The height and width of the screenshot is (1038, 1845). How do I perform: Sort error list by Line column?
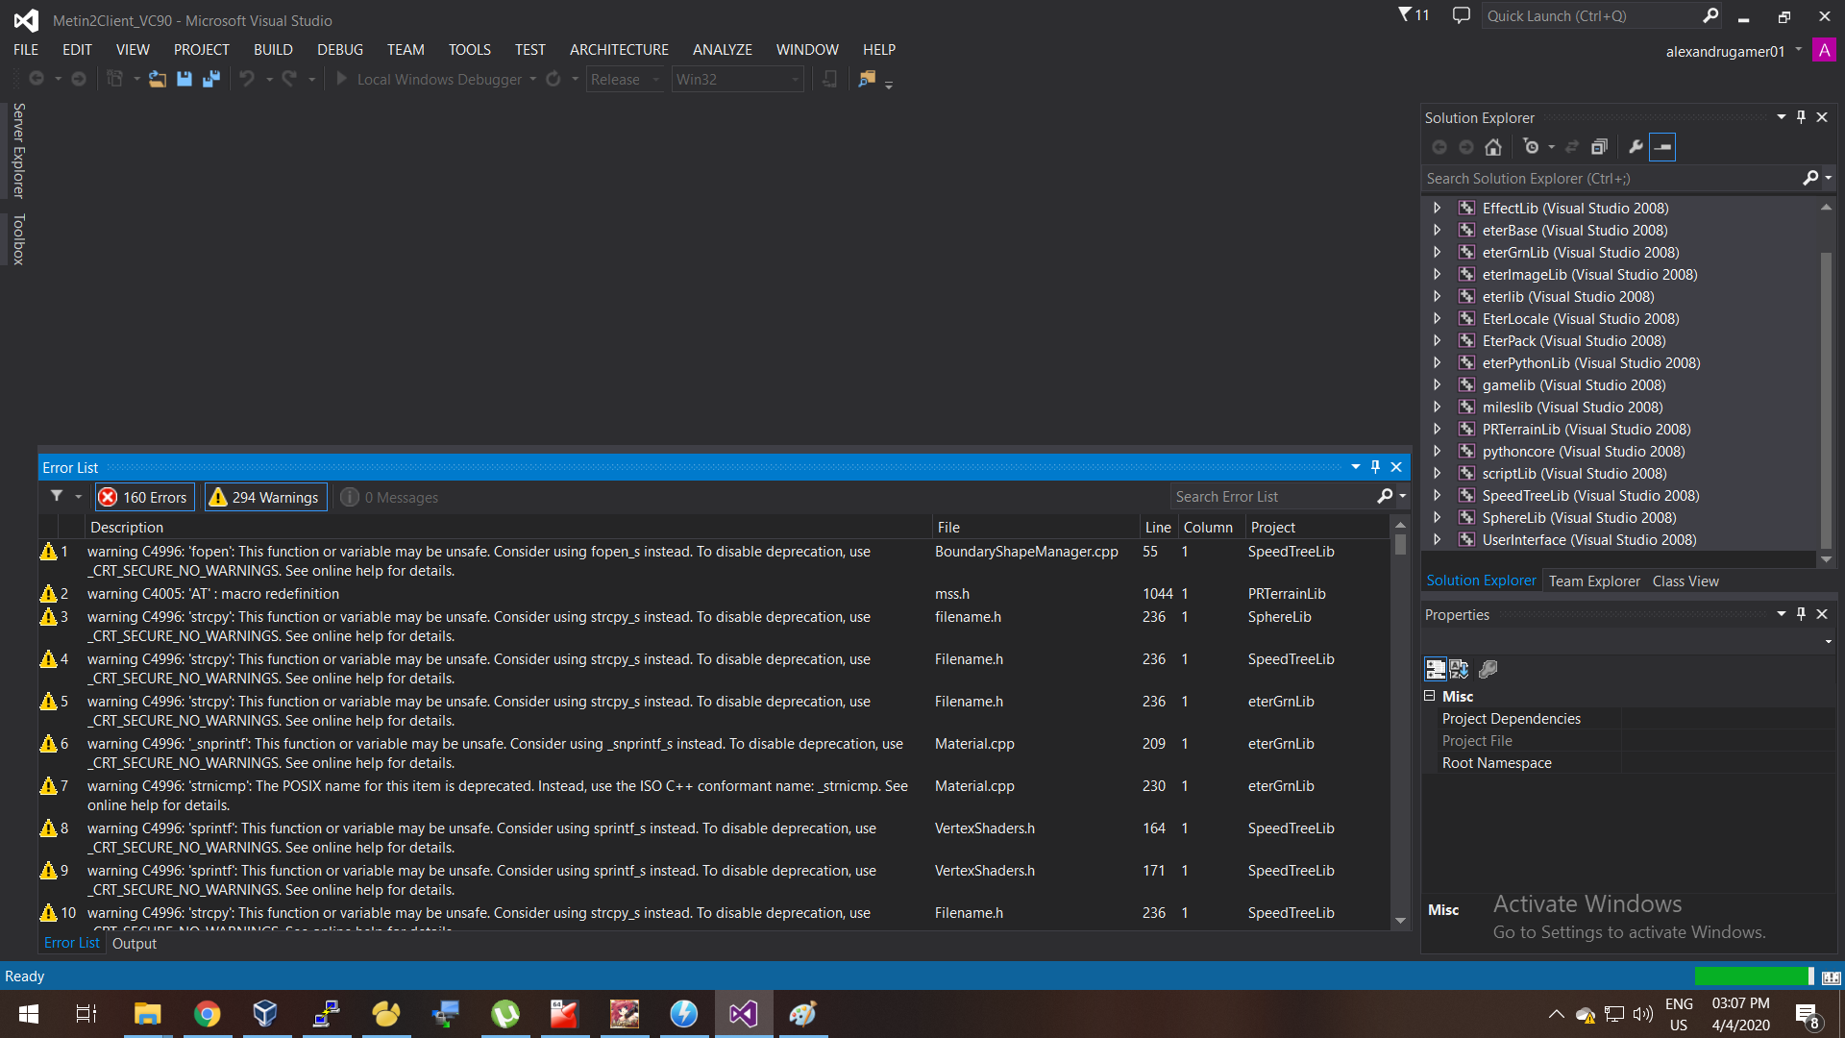pyautogui.click(x=1158, y=527)
